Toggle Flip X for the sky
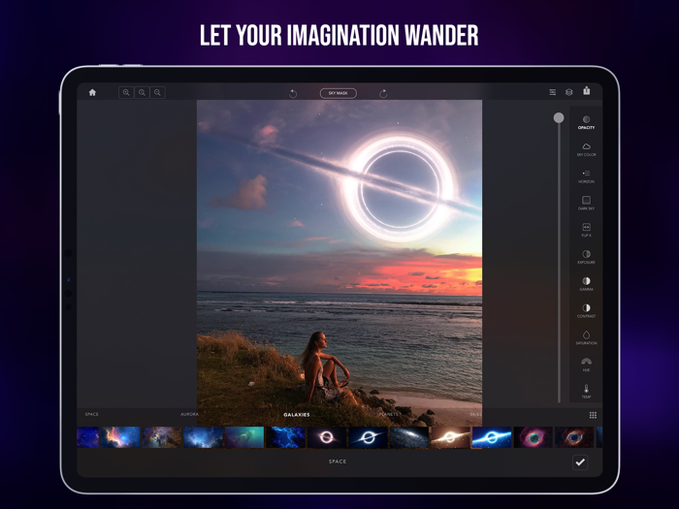This screenshot has height=509, width=679. (x=586, y=231)
